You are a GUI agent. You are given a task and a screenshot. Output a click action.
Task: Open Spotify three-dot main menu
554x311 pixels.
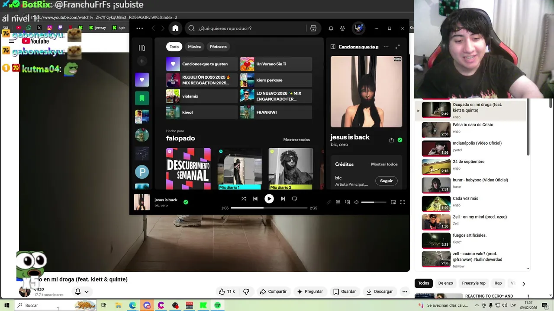click(139, 28)
